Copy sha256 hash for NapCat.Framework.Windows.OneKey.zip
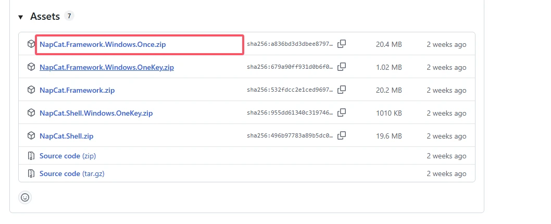The image size is (551, 224). point(342,67)
